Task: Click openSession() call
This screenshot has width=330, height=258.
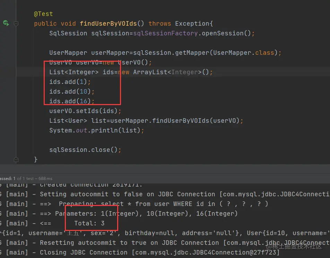Action: tap(226, 33)
